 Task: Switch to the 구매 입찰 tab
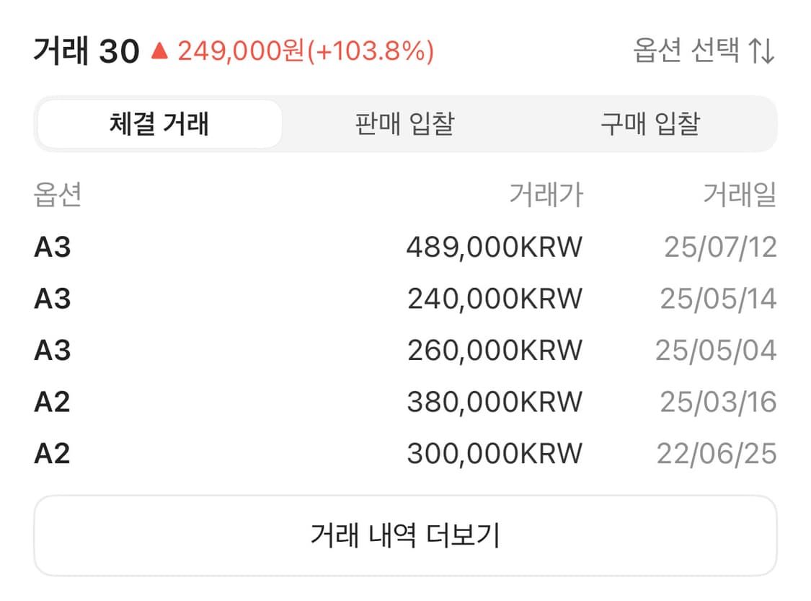coord(649,123)
